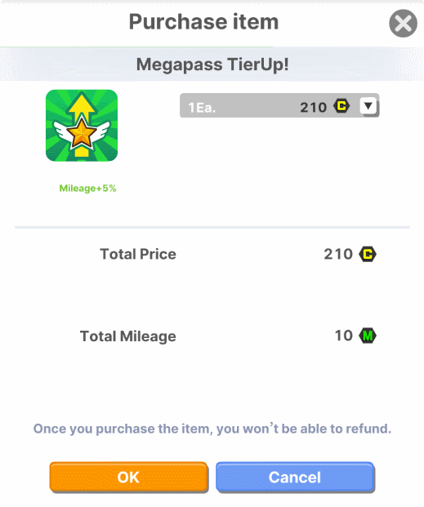Click the Megapass TierUp! title banner
The height and width of the screenshot is (507, 424).
pos(212,64)
